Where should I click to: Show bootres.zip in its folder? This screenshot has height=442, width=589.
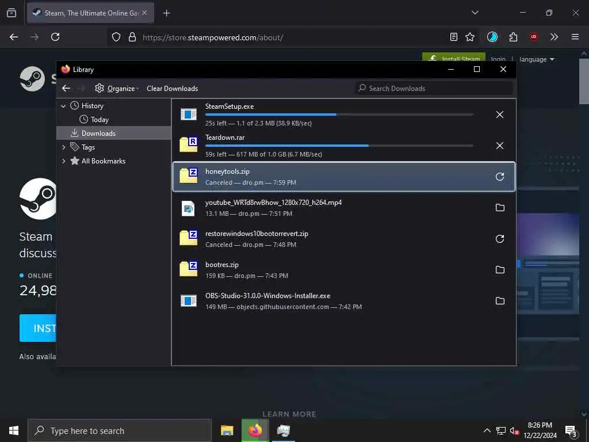click(500, 270)
